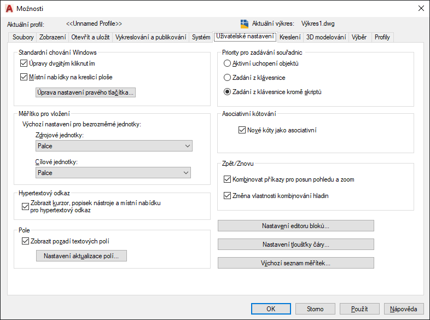The image size is (430, 320).
Task: Disable 'Místní nabídky na kreslicí ploše' checkbox
Action: 24,77
